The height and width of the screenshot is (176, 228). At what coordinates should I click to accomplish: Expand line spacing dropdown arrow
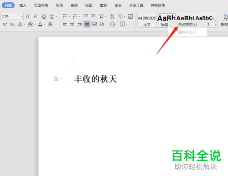point(106,24)
